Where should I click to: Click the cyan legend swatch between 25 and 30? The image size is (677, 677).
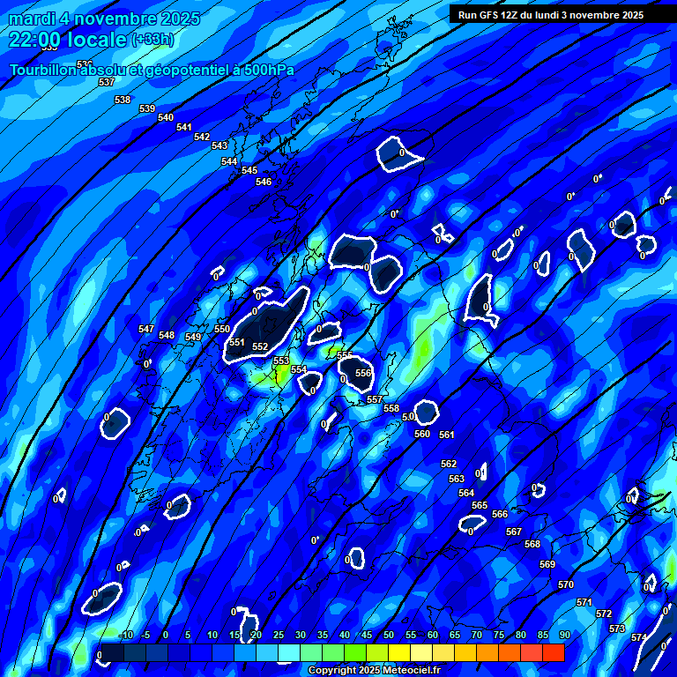click(289, 652)
